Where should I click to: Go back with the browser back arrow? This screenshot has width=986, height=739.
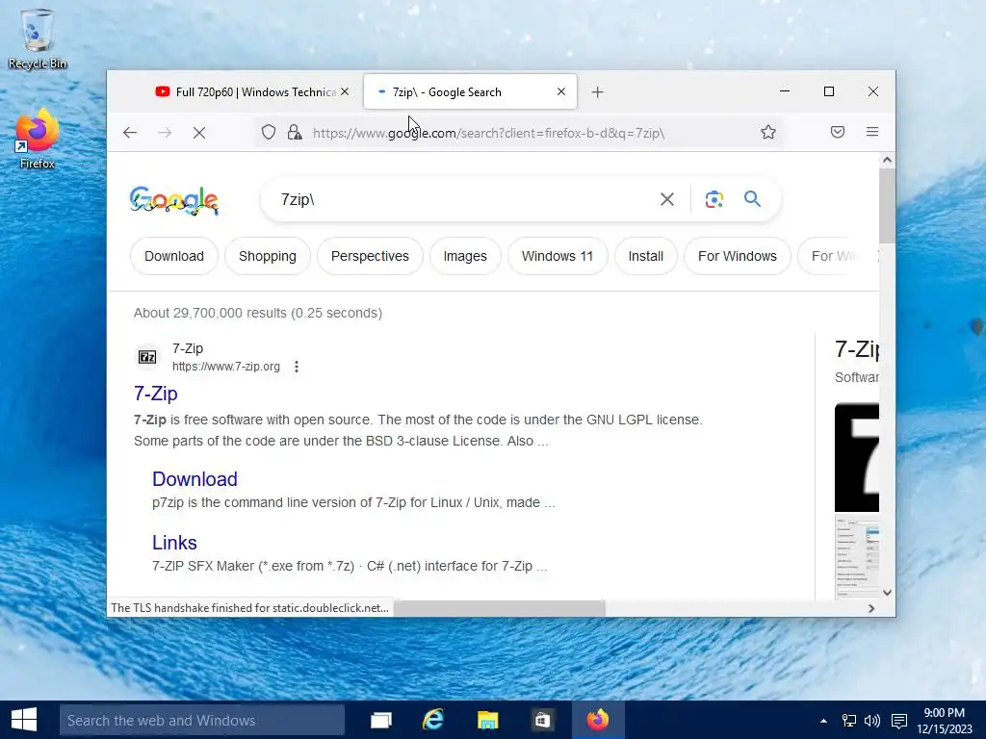[130, 133]
